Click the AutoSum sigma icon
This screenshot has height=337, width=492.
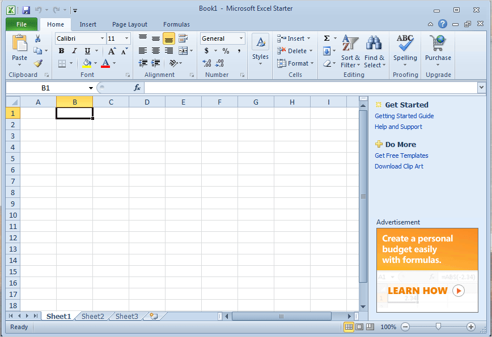[326, 38]
